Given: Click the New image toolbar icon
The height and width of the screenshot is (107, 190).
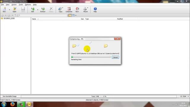Looking at the screenshot, I should tap(4, 10).
